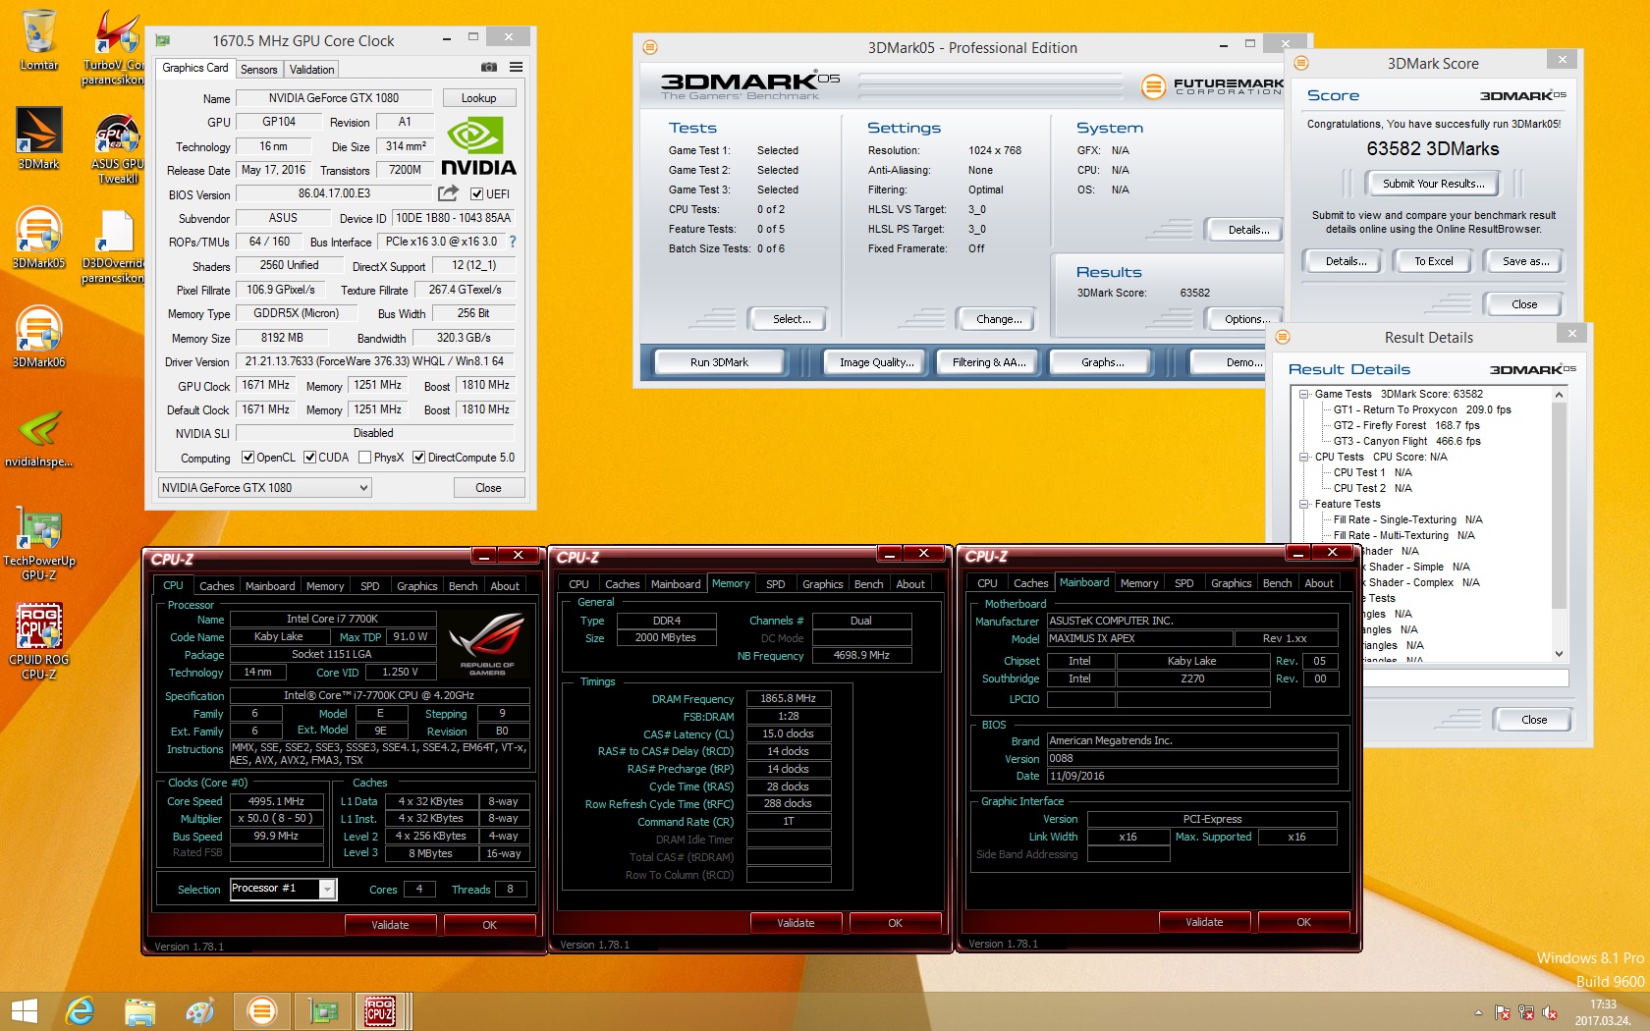This screenshot has width=1650, height=1031.
Task: Toggle the OpenCL checkbox
Action: click(248, 458)
